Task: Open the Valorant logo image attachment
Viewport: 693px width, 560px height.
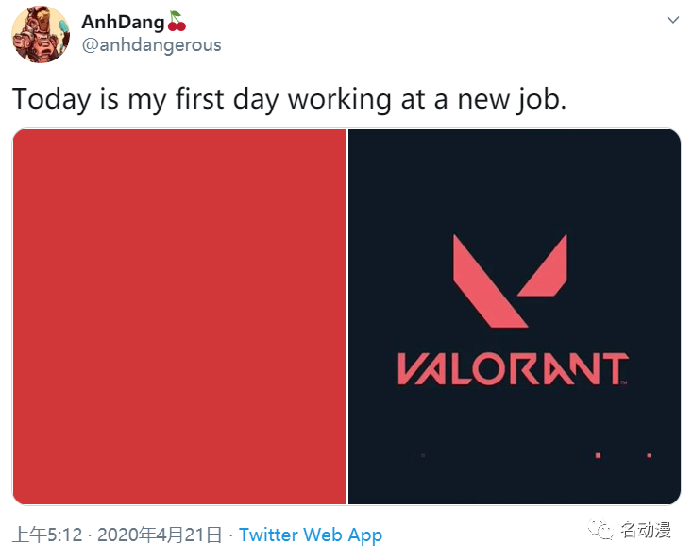Action: pos(515,316)
